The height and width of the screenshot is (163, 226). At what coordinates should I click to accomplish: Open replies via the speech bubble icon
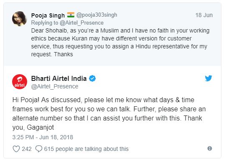click(x=39, y=149)
